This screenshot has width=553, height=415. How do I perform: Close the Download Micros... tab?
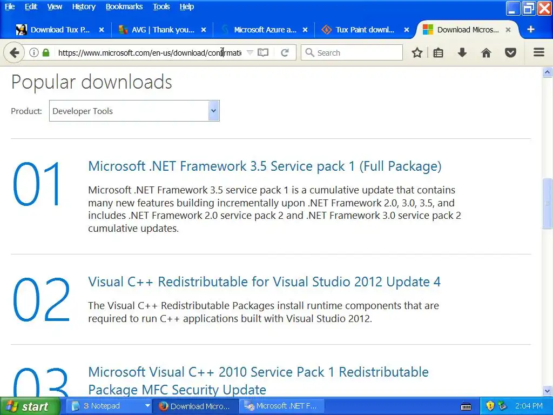508,30
